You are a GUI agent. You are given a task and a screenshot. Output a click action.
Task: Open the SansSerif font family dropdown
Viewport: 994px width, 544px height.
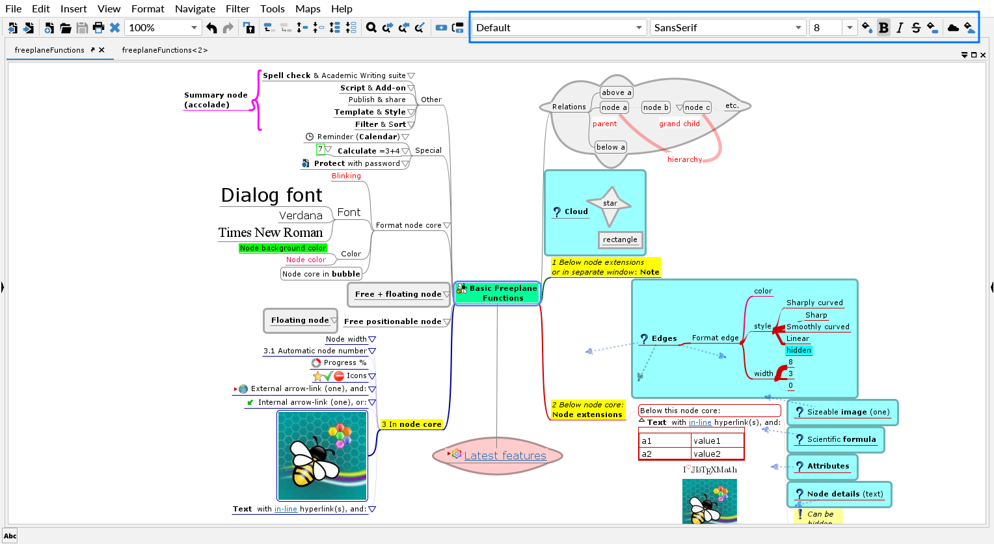click(798, 27)
